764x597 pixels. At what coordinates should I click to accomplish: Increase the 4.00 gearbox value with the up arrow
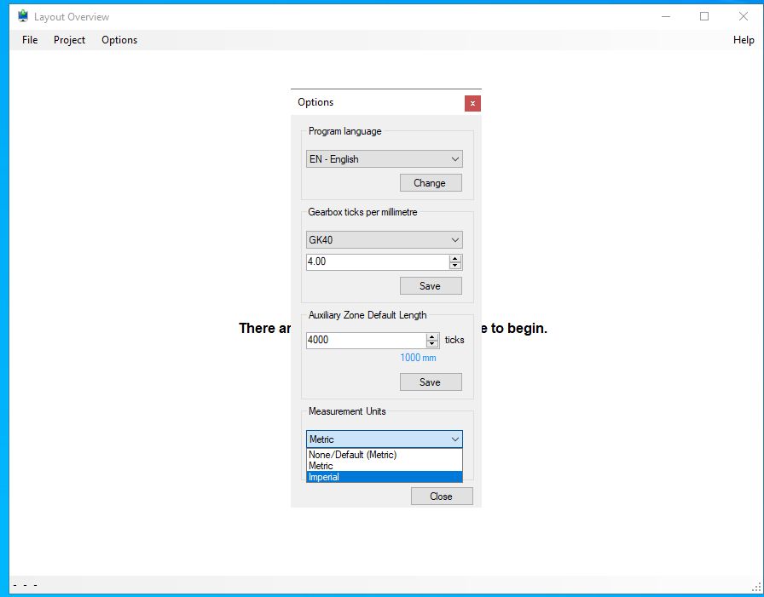[x=454, y=258]
